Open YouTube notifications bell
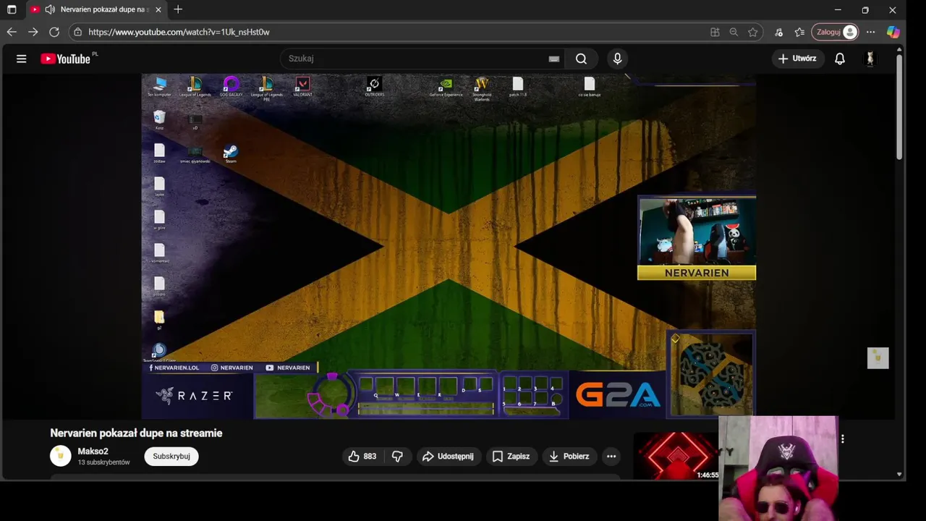The image size is (926, 521). tap(840, 59)
